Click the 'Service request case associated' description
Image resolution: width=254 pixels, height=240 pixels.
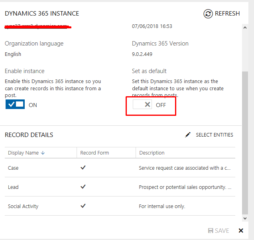click(x=185, y=168)
